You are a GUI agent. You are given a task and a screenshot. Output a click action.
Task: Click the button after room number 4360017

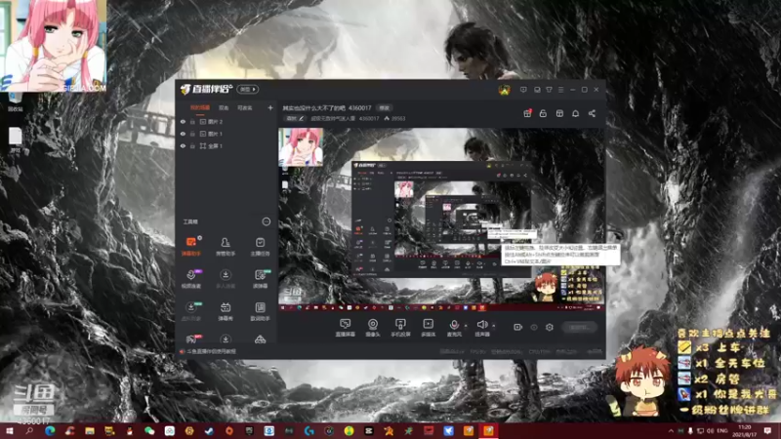(x=384, y=107)
